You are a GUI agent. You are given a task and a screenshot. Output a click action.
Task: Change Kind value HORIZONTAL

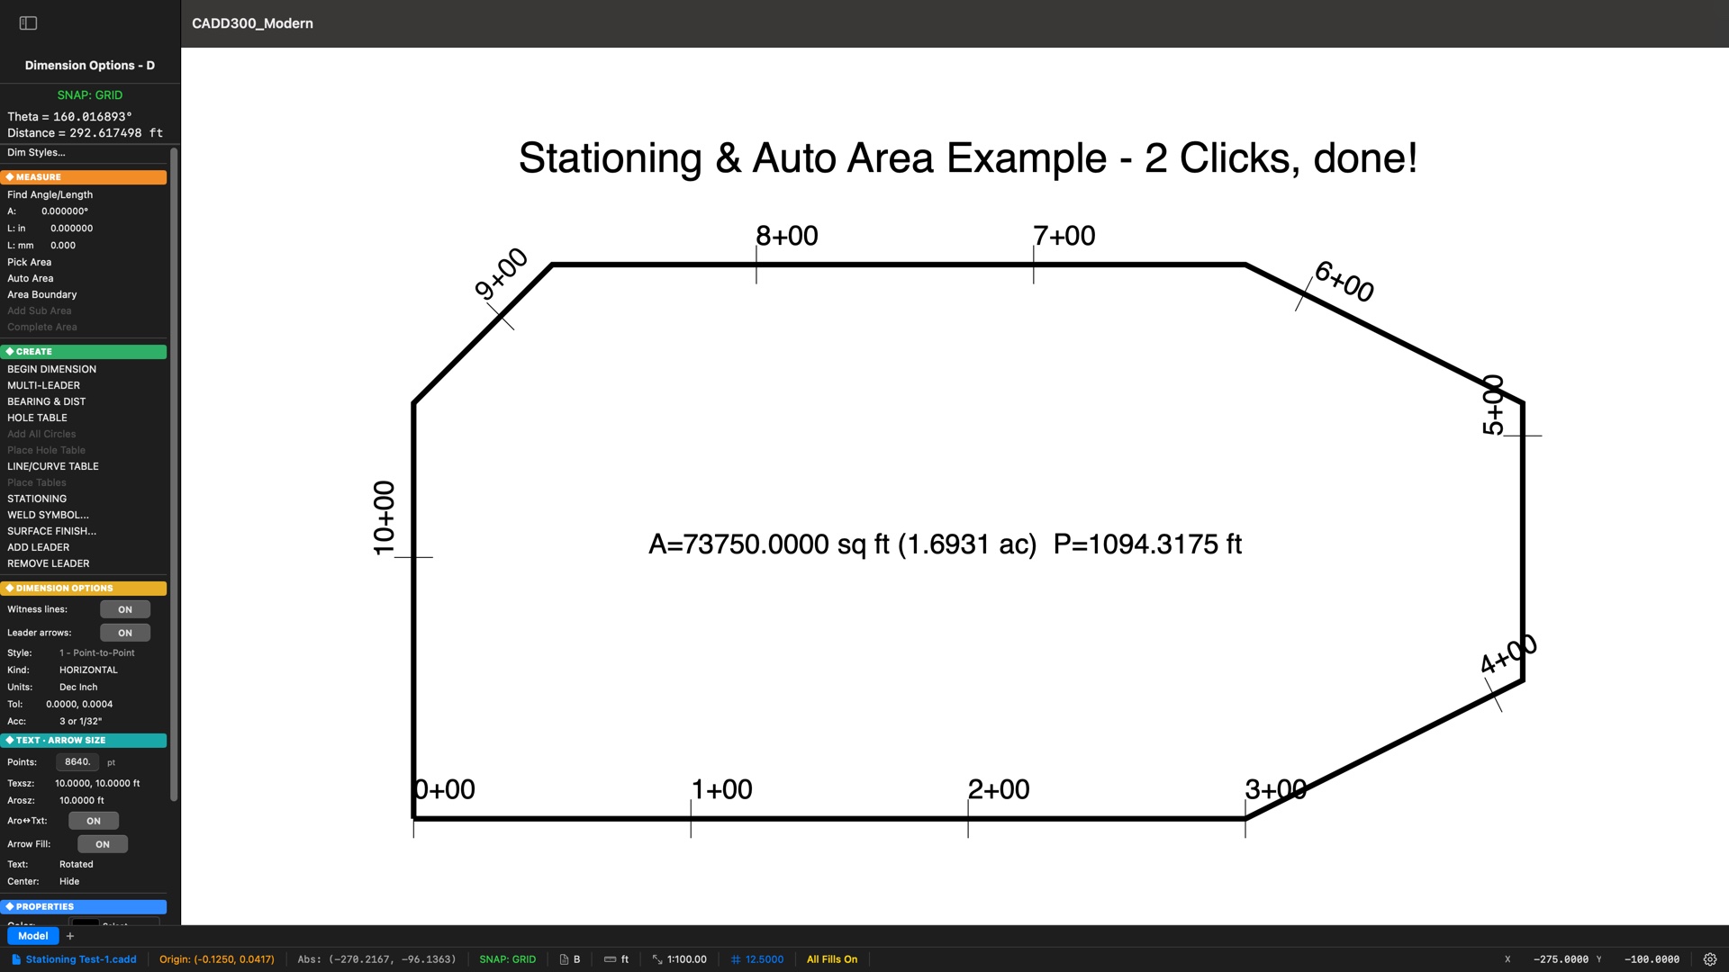88,670
